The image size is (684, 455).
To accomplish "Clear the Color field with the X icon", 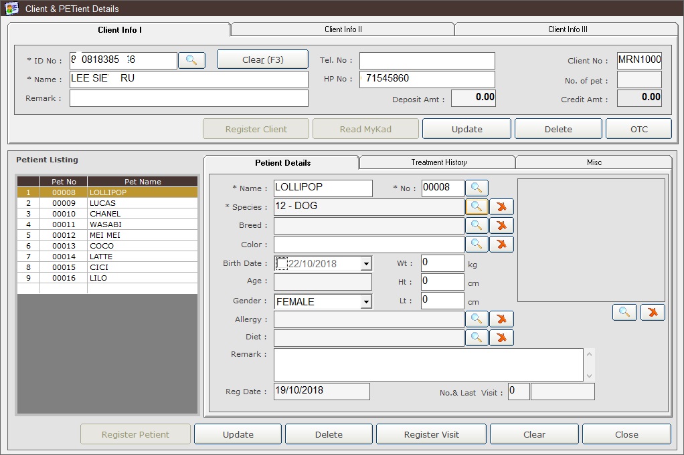I will pyautogui.click(x=501, y=245).
